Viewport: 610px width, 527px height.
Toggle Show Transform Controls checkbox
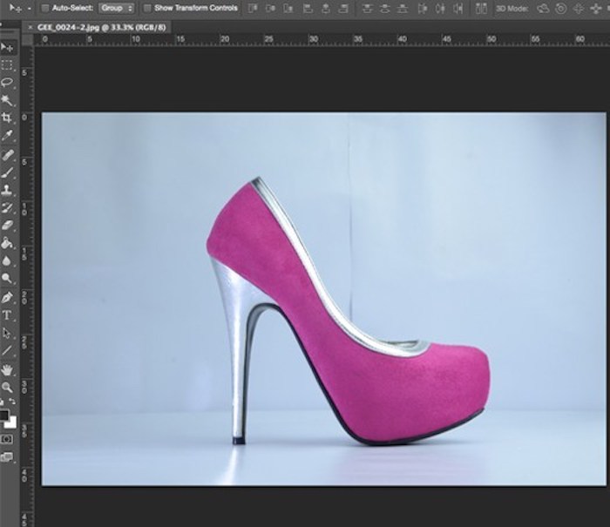click(146, 8)
